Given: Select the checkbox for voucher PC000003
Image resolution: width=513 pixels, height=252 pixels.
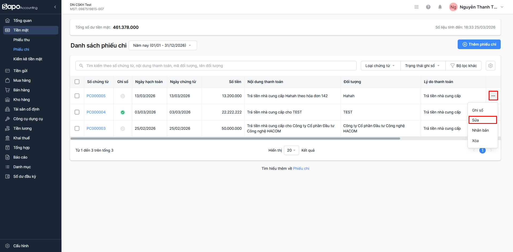Looking at the screenshot, I should click(x=77, y=128).
